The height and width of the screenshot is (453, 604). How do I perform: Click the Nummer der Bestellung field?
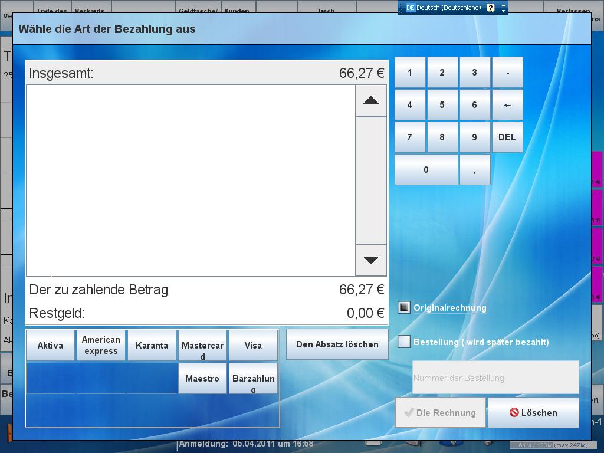coord(495,377)
